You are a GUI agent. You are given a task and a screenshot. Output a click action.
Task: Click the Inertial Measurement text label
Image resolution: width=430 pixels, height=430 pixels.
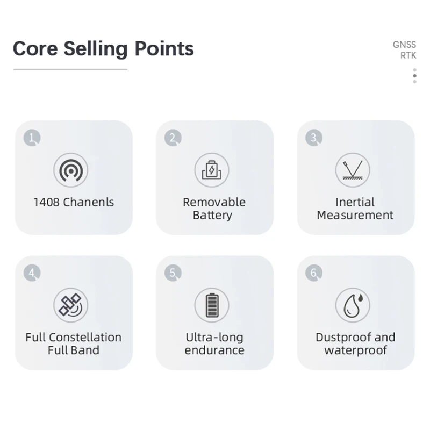coord(355,209)
